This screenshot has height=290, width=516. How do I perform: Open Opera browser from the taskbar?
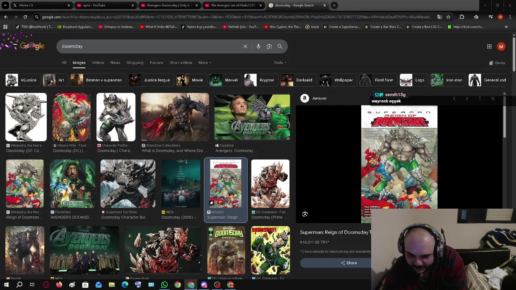[46, 285]
